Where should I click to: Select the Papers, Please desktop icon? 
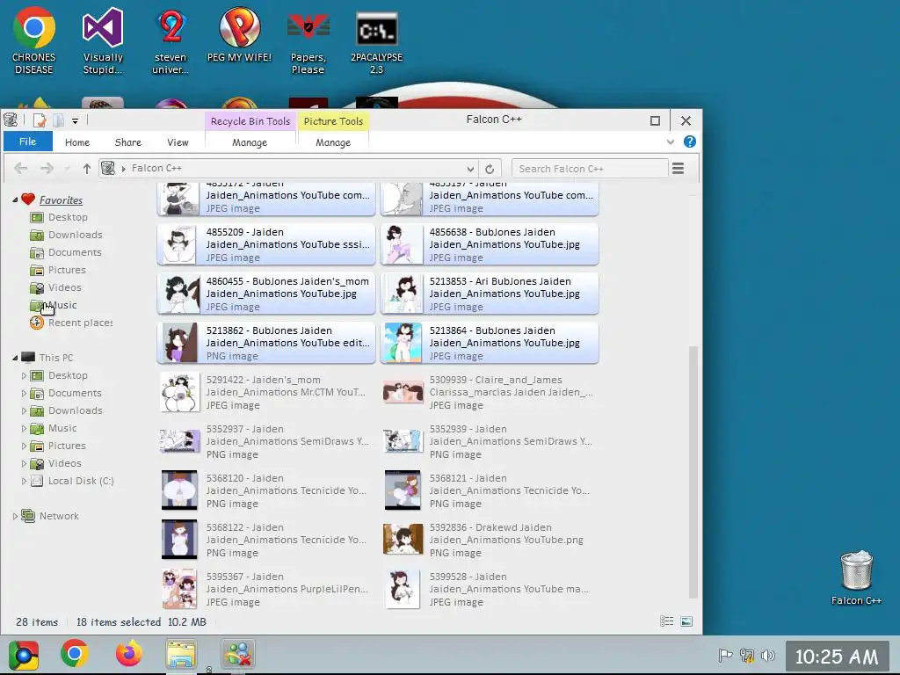point(308,42)
